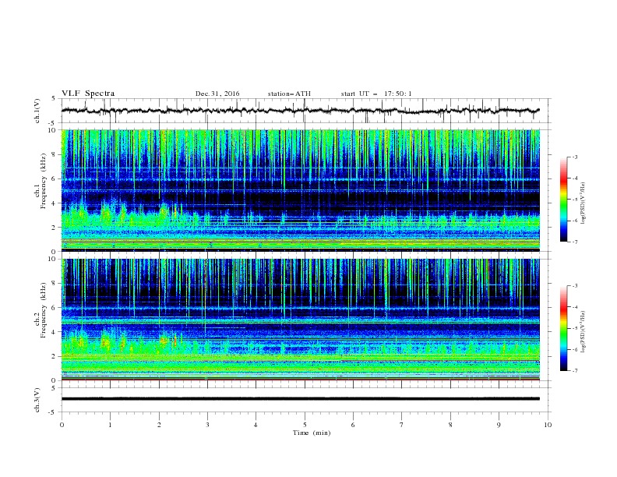Viewport: 617px width, 477px height.
Task: Click the ch.3 voltage waveform trace
Action: [301, 399]
